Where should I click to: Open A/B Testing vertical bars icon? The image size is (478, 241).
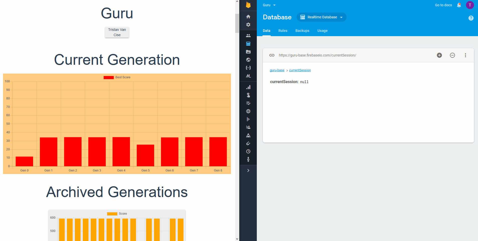pos(248,119)
